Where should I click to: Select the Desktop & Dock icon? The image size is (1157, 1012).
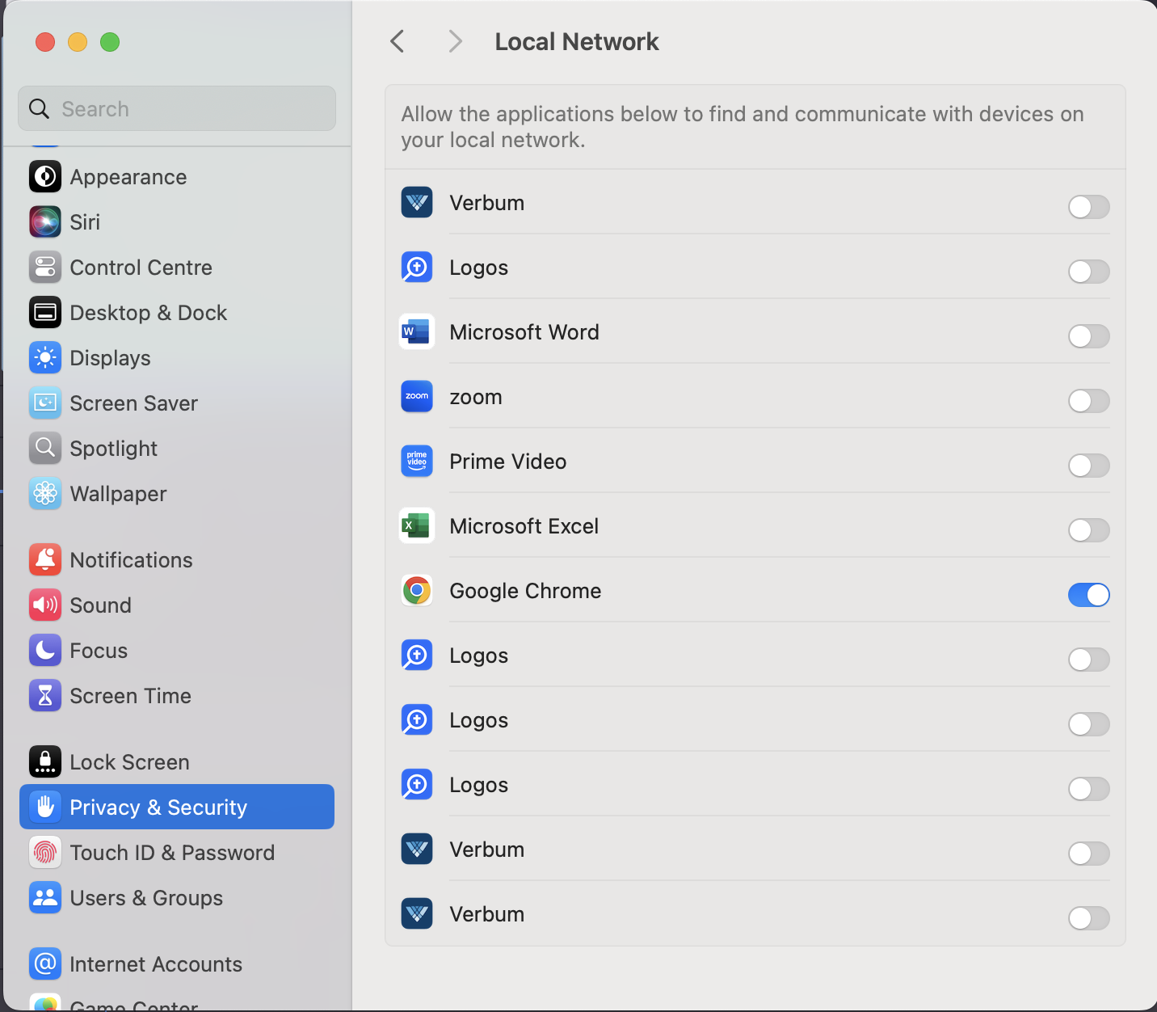[x=45, y=312]
